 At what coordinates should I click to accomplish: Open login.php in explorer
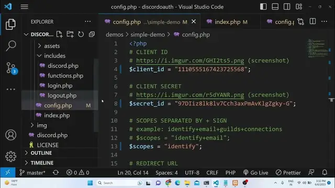pos(60,86)
